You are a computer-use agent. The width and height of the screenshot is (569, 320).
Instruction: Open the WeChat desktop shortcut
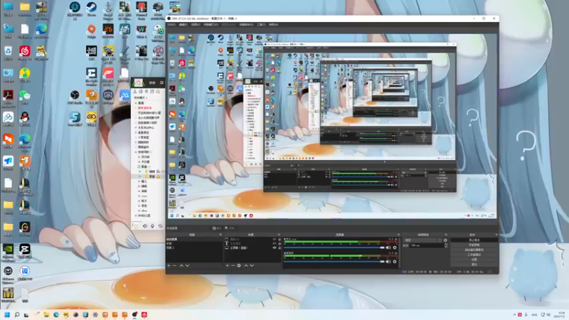point(25,97)
